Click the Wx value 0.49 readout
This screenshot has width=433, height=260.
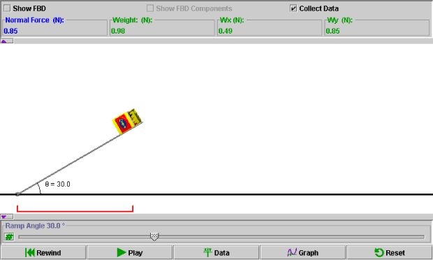pyautogui.click(x=226, y=31)
